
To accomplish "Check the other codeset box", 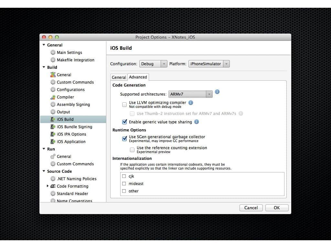I will coord(124,191).
